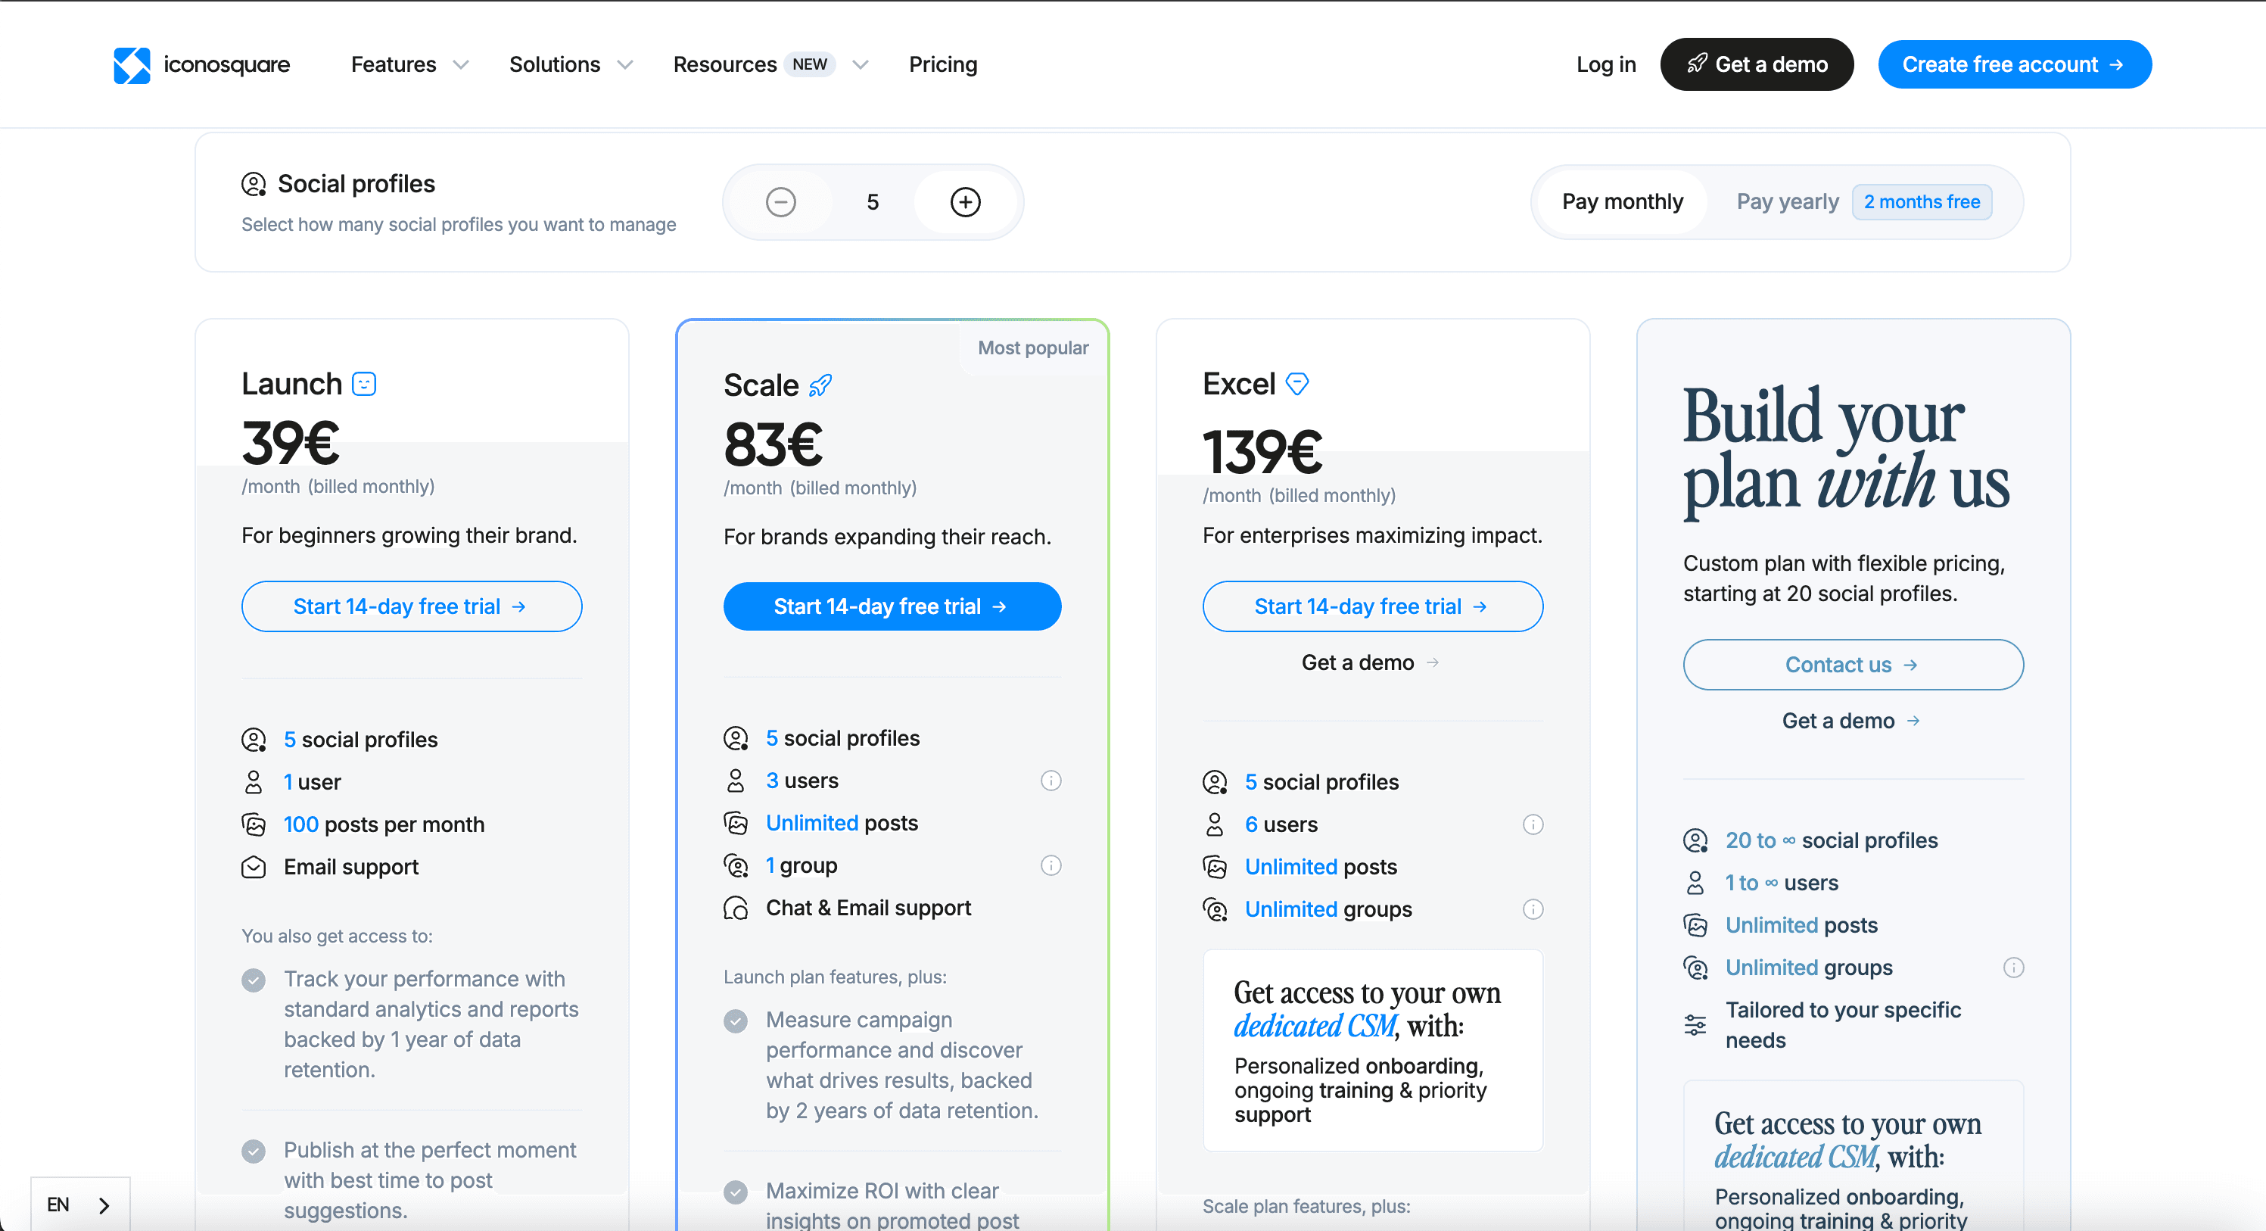The width and height of the screenshot is (2266, 1231).
Task: Expand the Resources menu
Action: pyautogui.click(x=770, y=64)
